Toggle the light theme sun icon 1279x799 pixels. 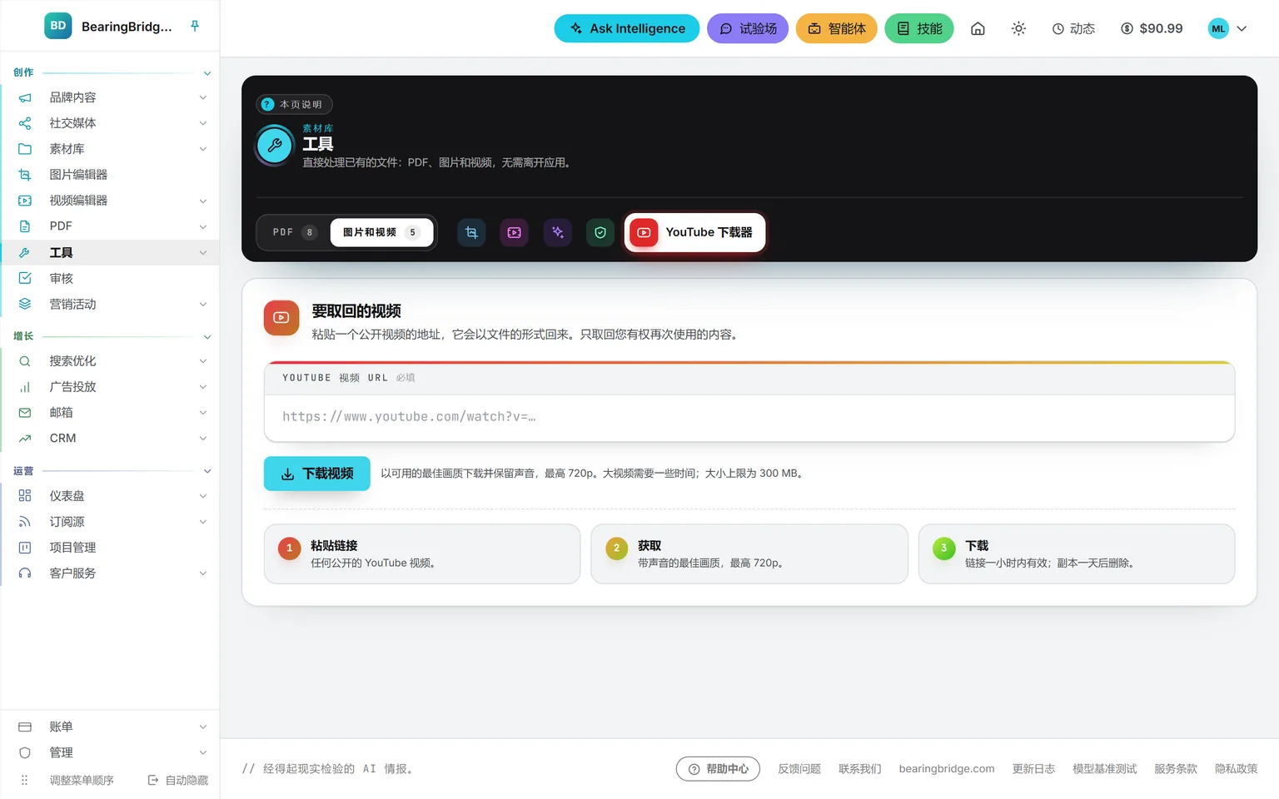tap(1018, 28)
